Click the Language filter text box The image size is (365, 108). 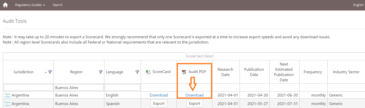(122, 87)
